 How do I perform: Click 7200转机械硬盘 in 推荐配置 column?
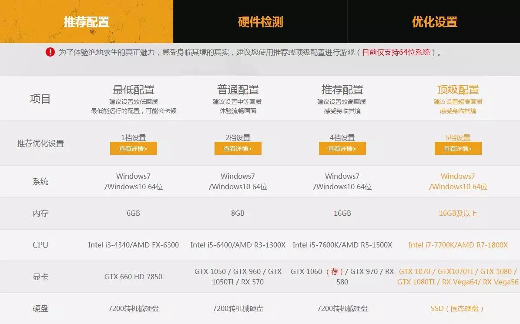342,308
